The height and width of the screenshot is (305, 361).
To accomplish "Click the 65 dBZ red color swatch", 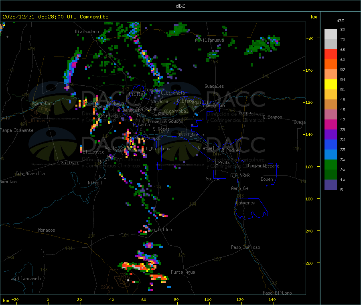I will click(x=331, y=54).
